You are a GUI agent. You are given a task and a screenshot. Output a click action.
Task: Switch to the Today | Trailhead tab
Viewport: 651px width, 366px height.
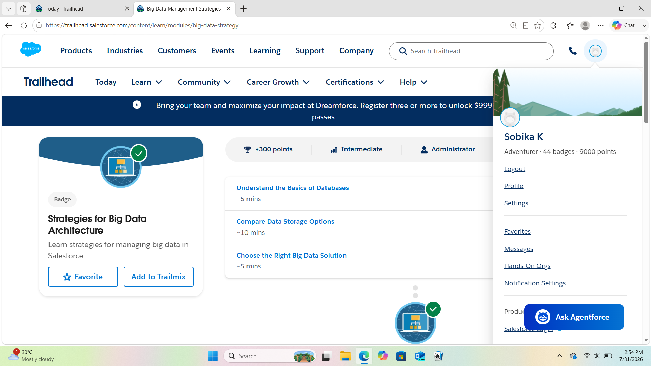81,9
